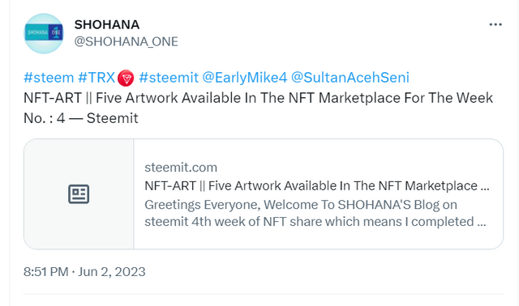This screenshot has width=519, height=306.
Task: Click the gray thumbnail area of link card
Action: click(x=79, y=194)
